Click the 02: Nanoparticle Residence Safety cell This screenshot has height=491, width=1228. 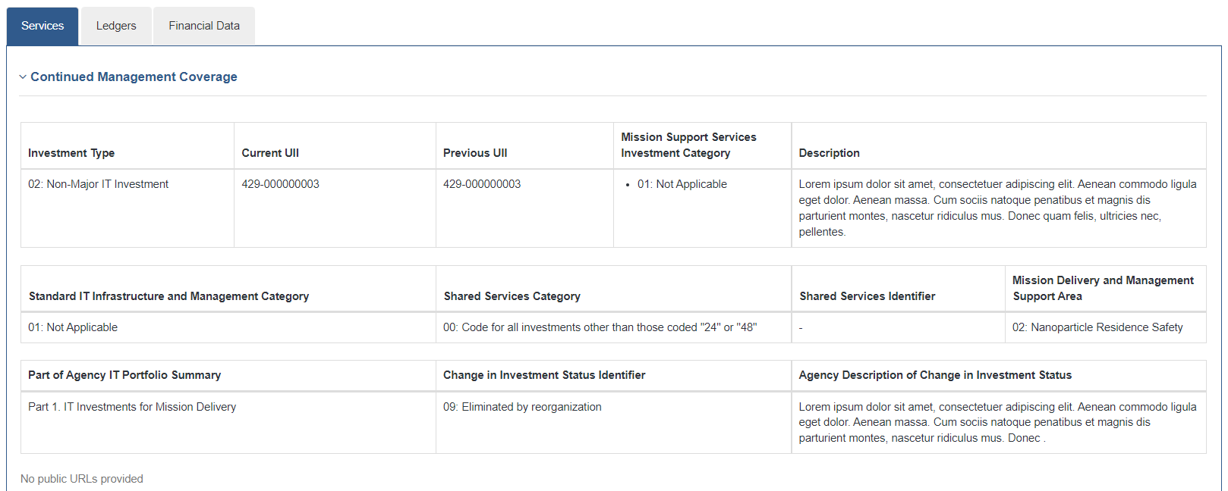(1097, 327)
